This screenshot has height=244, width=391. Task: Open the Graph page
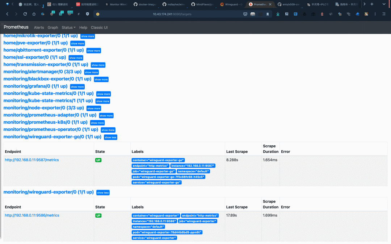(x=53, y=27)
